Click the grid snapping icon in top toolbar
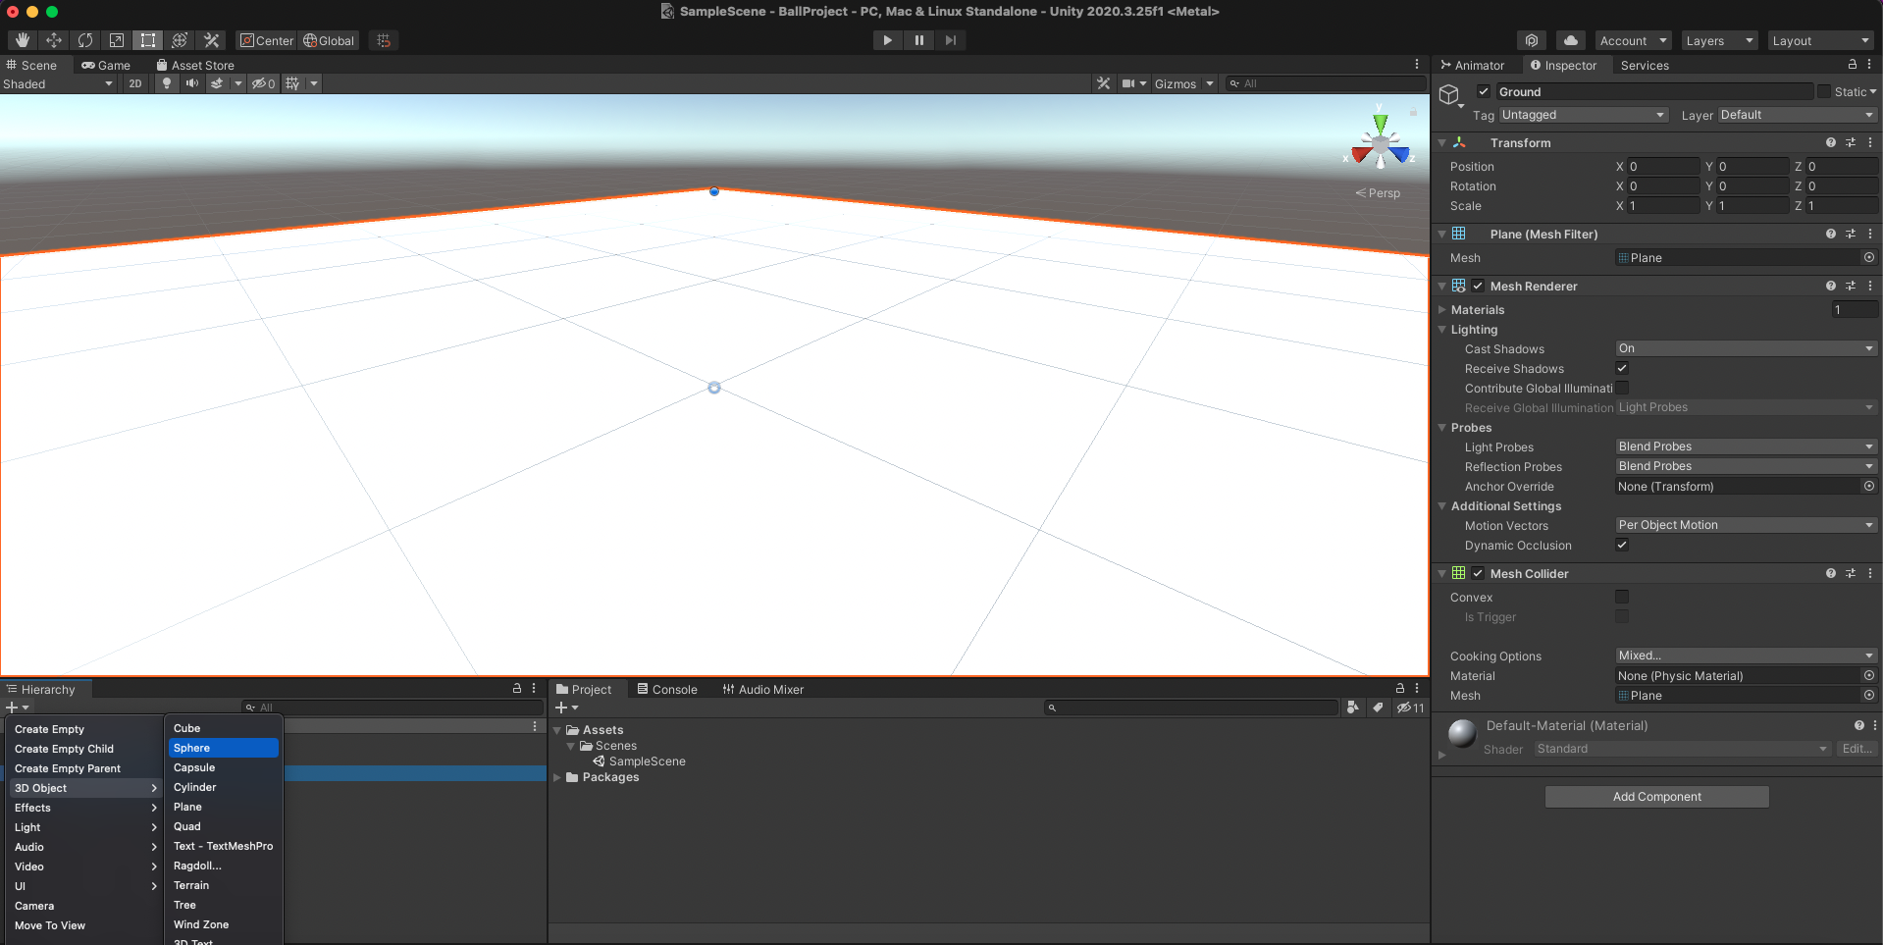Image resolution: width=1883 pixels, height=945 pixels. [x=384, y=40]
